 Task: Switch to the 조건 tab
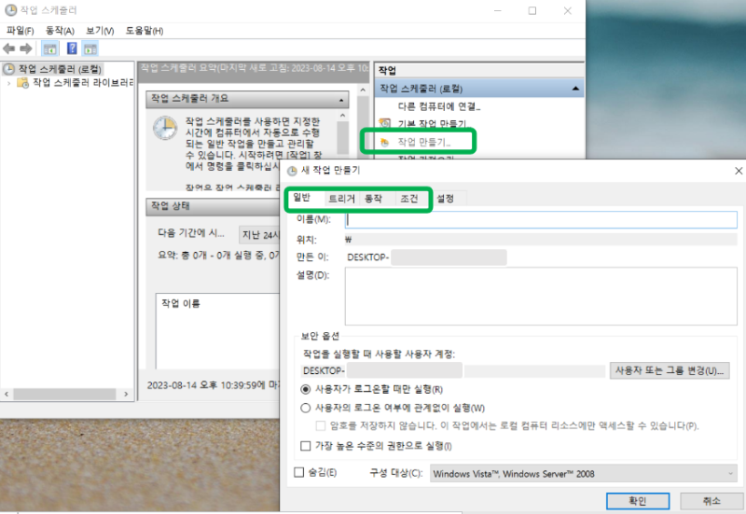click(409, 199)
